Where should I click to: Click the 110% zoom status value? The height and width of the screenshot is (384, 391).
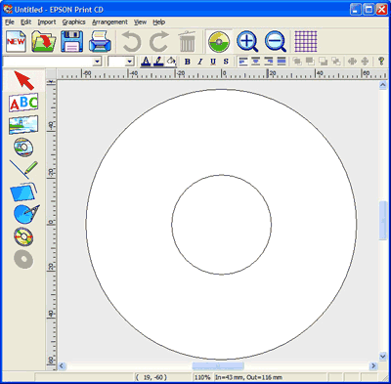point(202,377)
